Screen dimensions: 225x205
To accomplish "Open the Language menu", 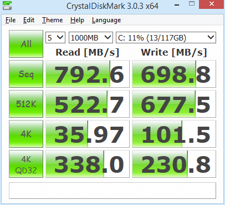I will 106,20.
